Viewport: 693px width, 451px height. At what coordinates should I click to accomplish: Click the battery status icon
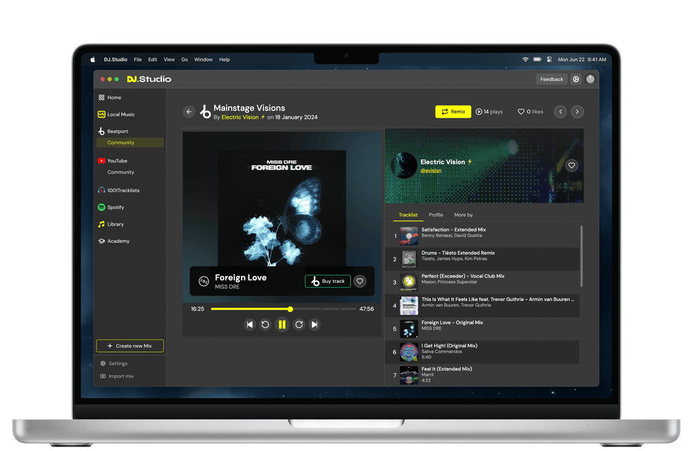tap(537, 59)
